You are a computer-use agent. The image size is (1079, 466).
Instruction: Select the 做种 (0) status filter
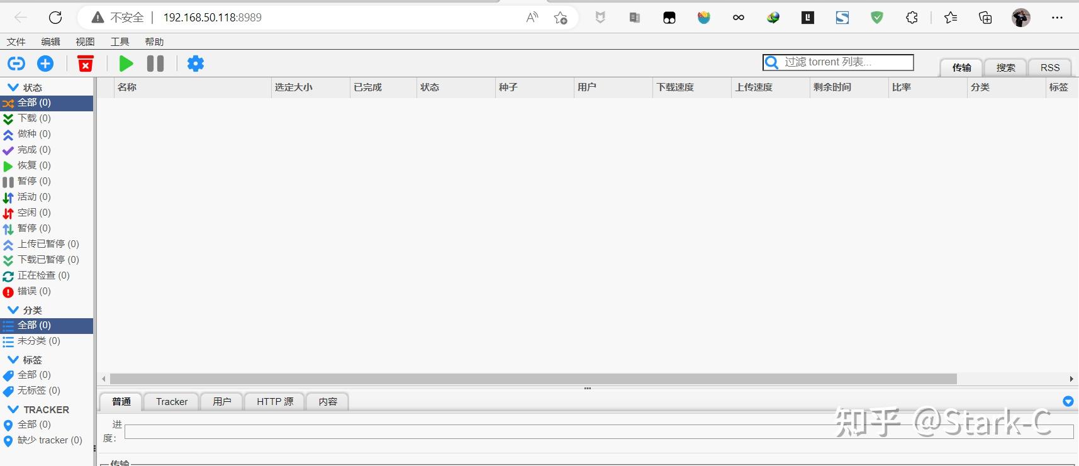47,134
